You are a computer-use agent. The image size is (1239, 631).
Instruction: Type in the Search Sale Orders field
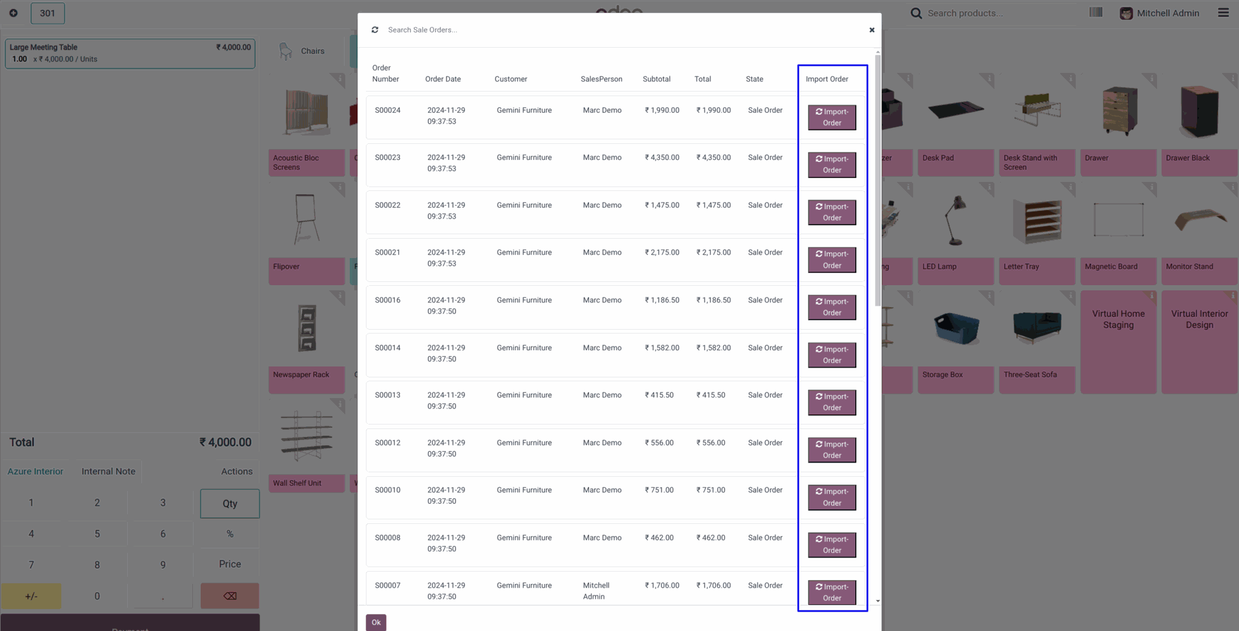(581, 30)
